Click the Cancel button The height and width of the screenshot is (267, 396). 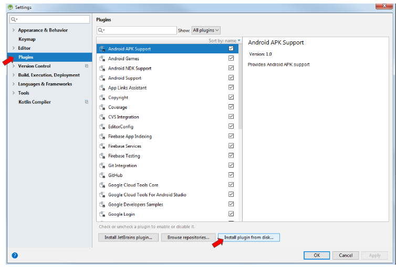pos(346,255)
